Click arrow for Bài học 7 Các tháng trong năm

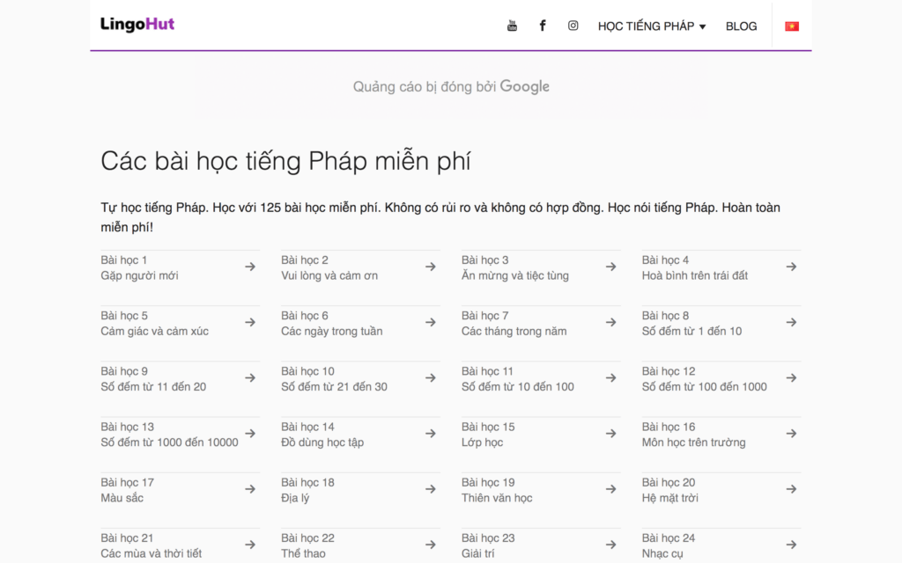(x=611, y=322)
